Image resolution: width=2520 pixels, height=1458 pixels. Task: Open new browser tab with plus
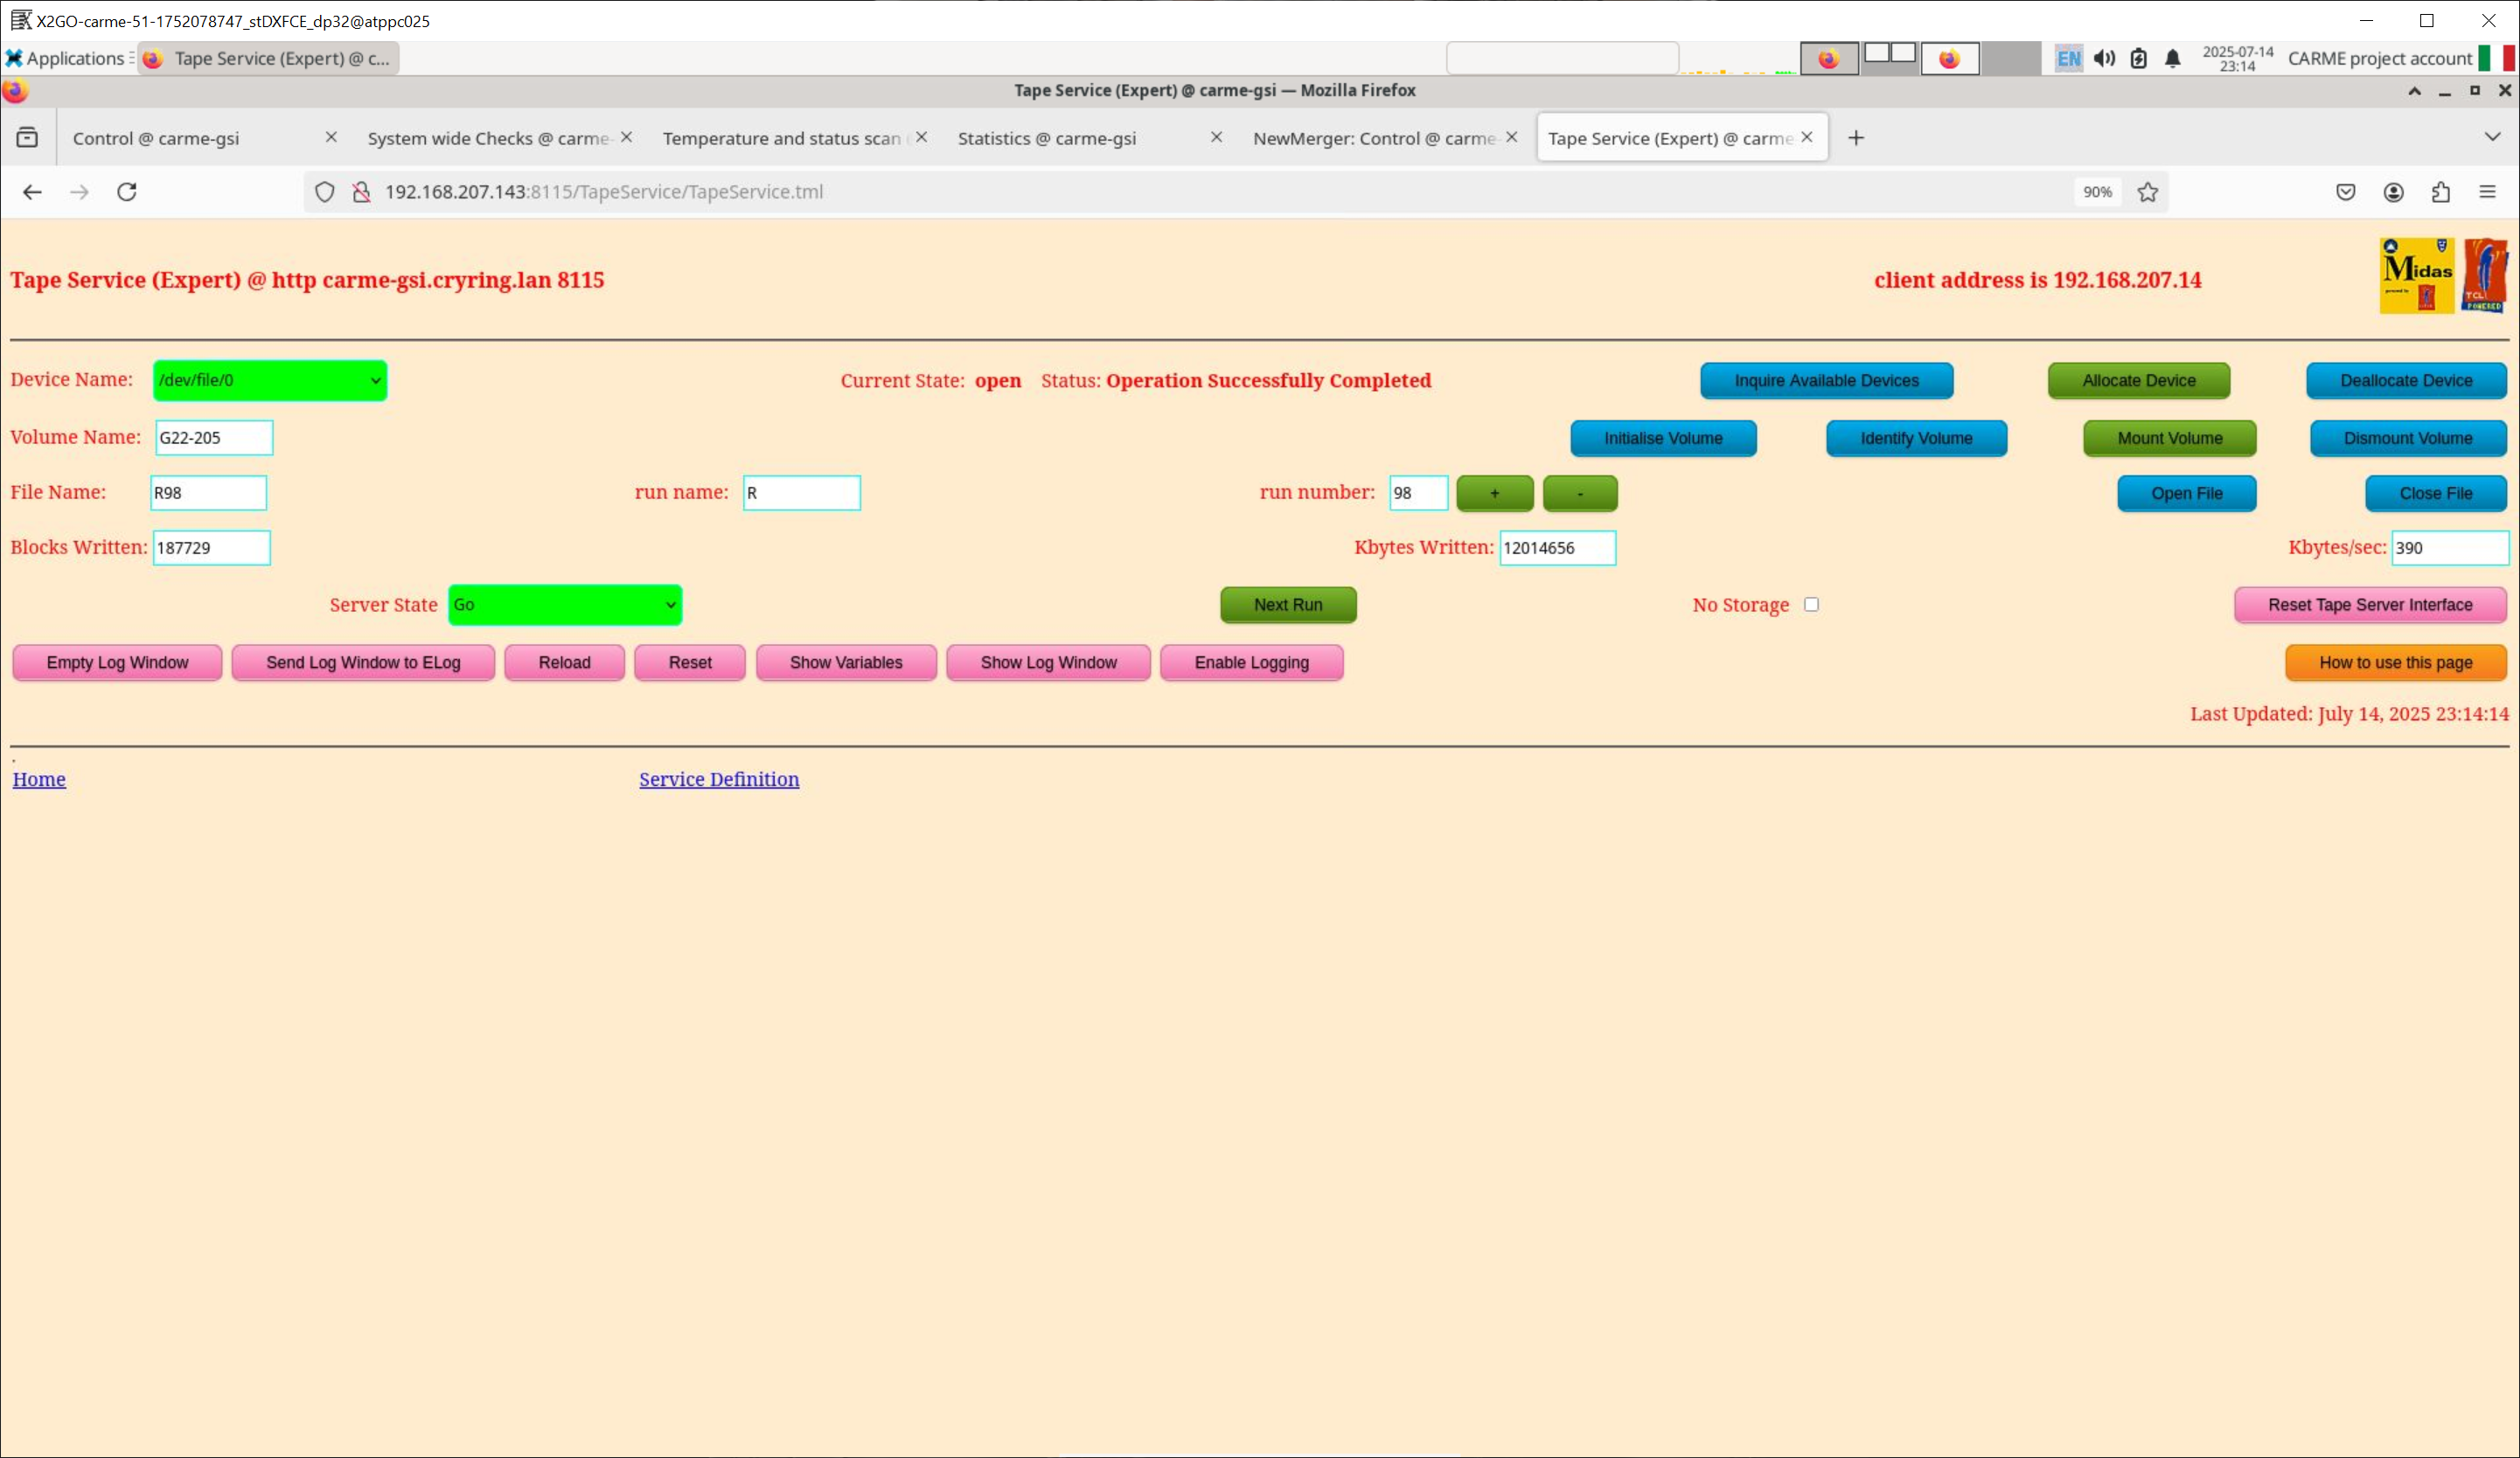1856,138
